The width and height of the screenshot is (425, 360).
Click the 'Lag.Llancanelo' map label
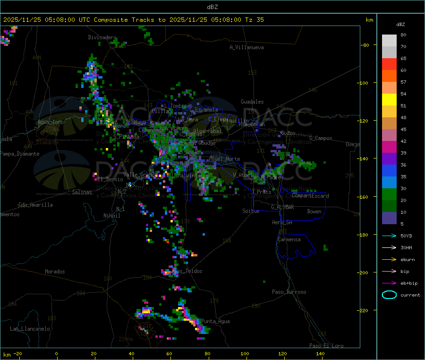[30, 329]
